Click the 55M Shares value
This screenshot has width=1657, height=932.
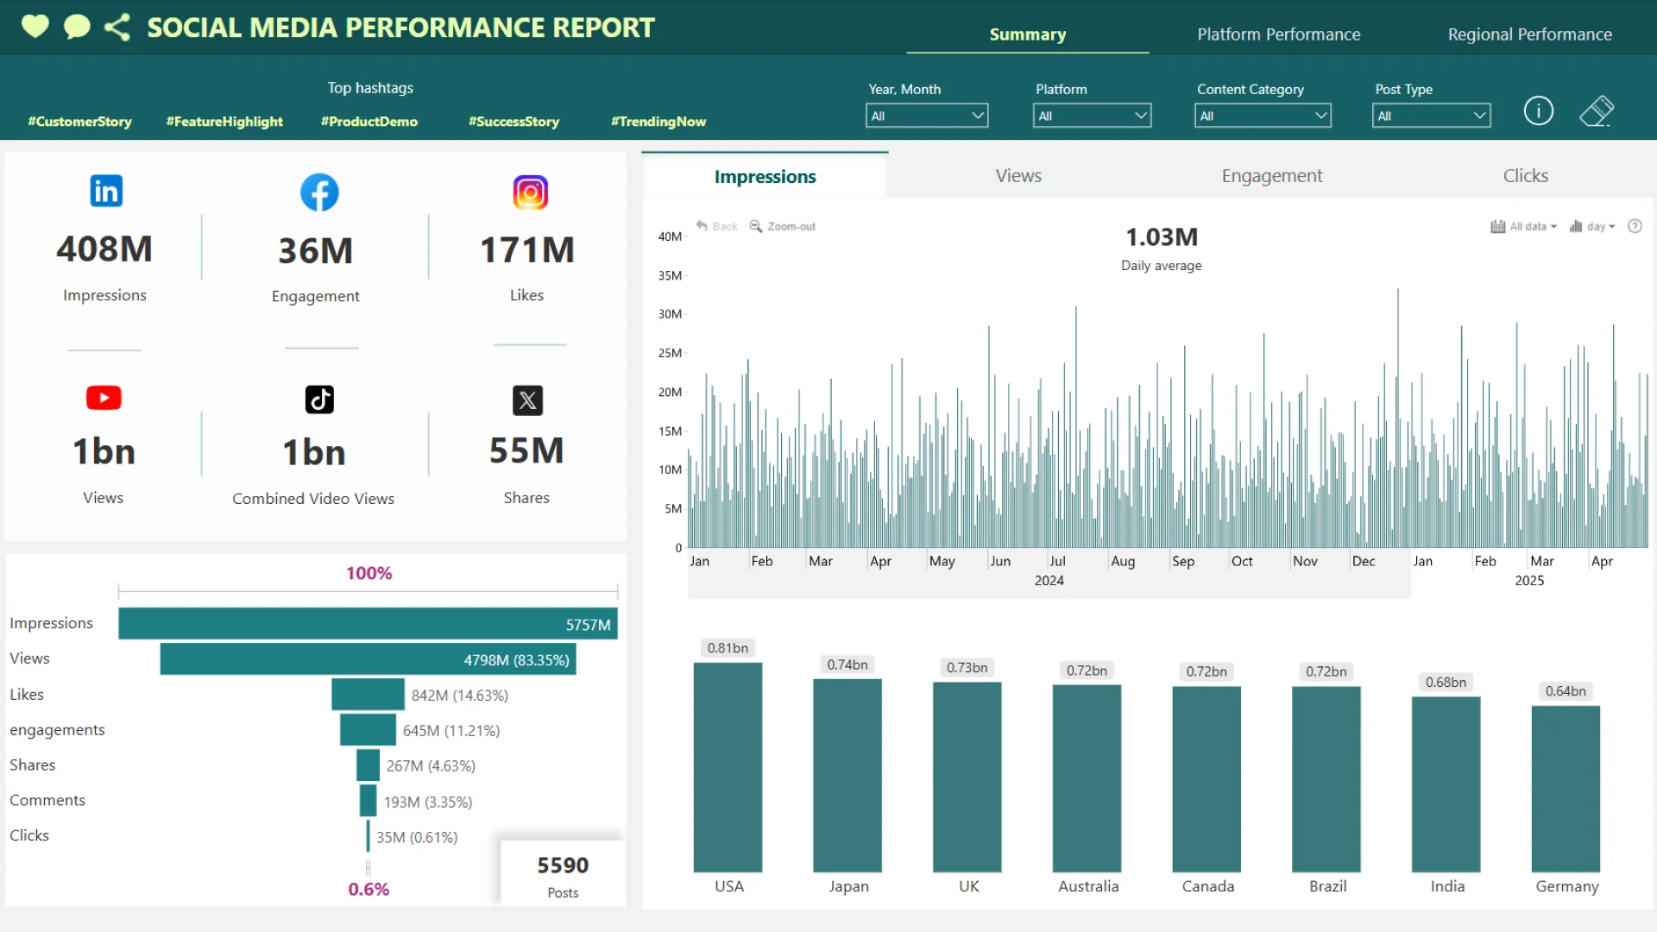[x=526, y=450]
